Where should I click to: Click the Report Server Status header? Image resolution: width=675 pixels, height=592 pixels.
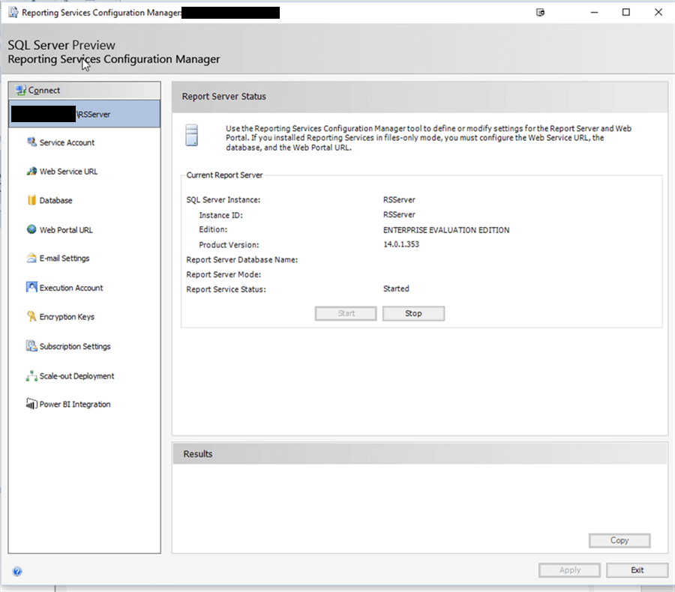(x=420, y=97)
